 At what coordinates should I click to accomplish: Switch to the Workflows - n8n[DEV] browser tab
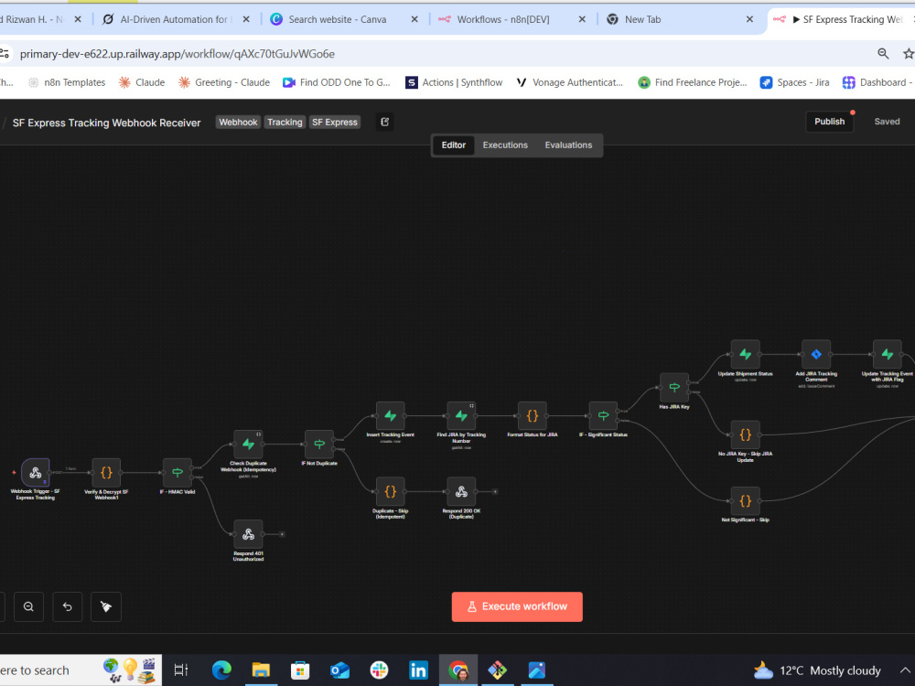pos(511,19)
